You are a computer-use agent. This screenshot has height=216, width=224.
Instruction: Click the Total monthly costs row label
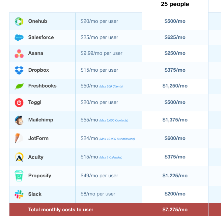point(61,210)
